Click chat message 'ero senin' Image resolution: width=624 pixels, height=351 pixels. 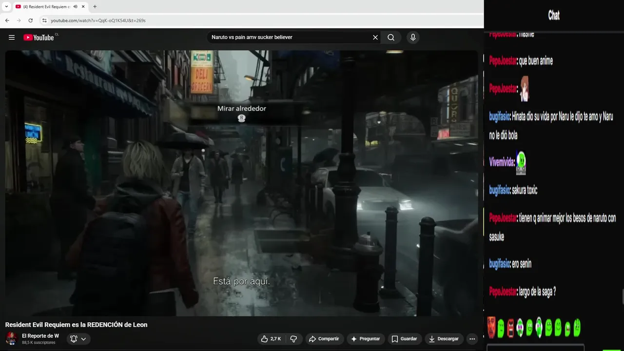coord(522,264)
